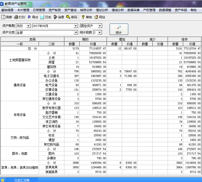The height and width of the screenshot is (182, 202).
Task: Click the 刷新 refresh icon
Action: coord(3,17)
